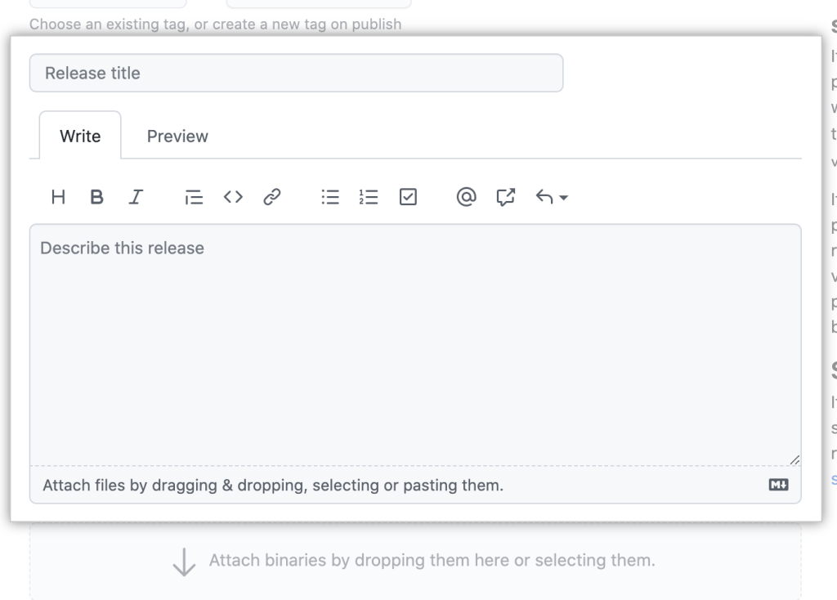Apply italic formatting
Screen dimensions: 837x600
tap(136, 197)
